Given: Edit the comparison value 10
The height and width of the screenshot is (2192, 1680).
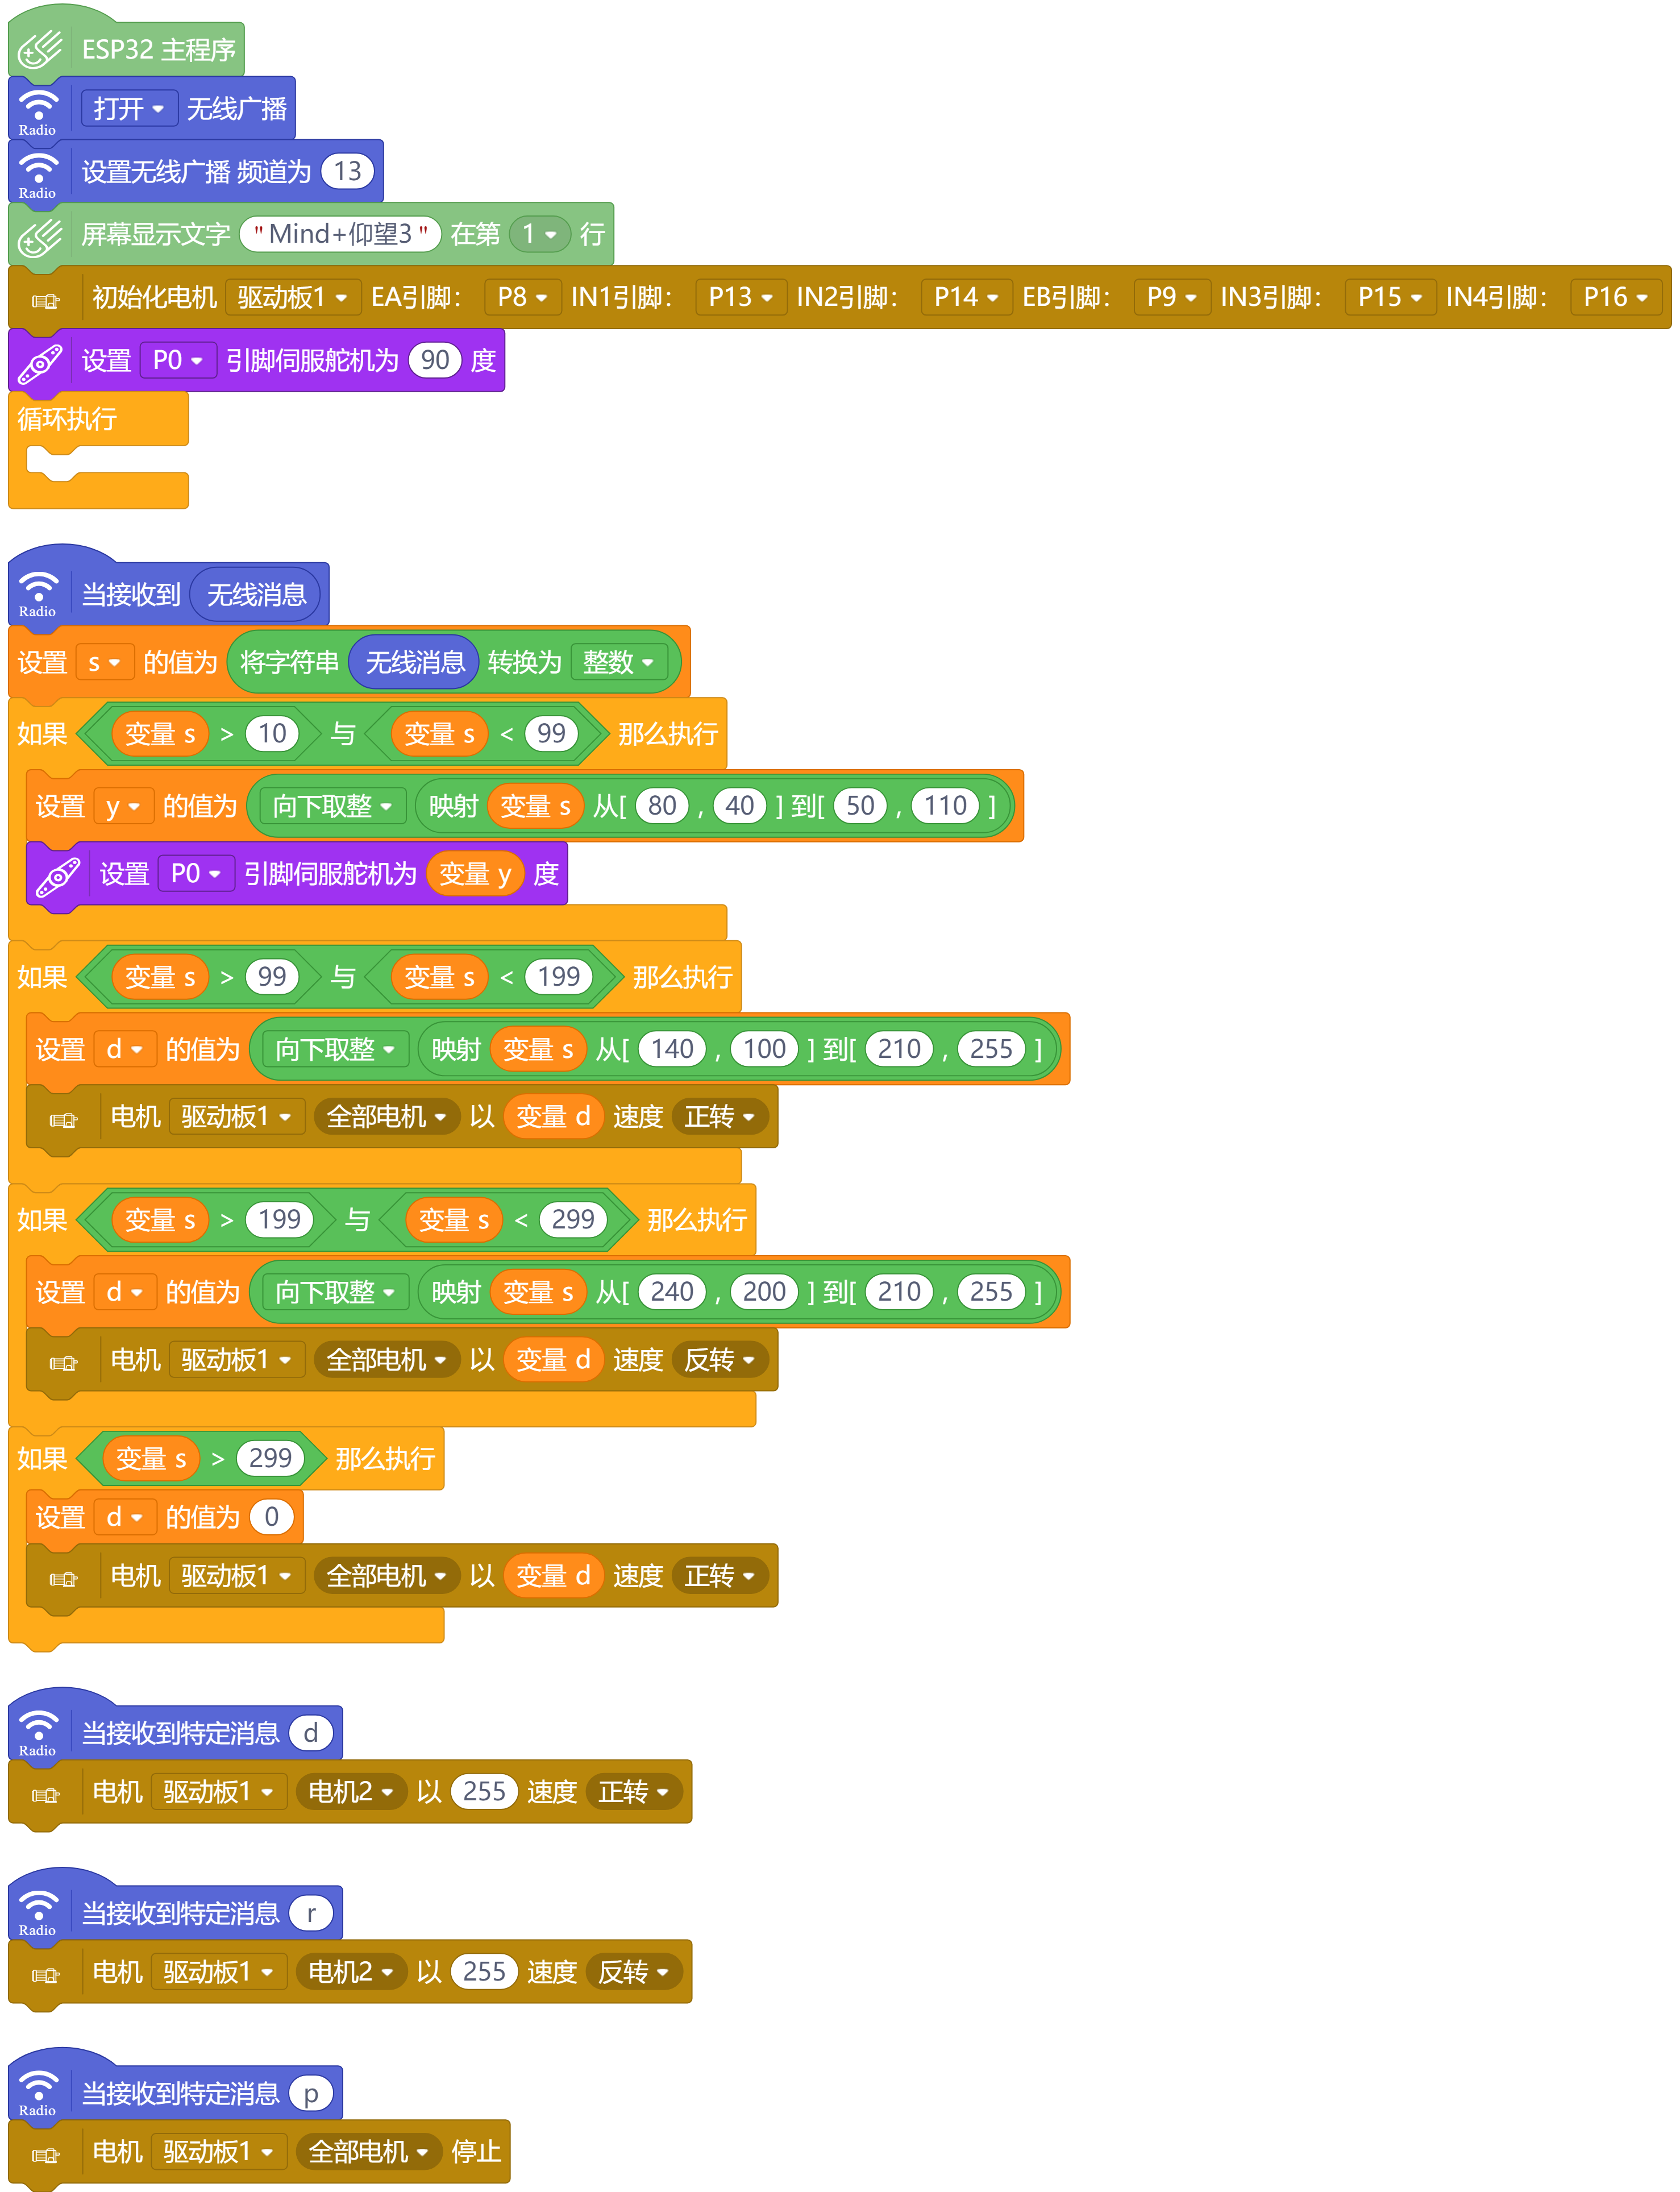Looking at the screenshot, I should pyautogui.click(x=272, y=734).
